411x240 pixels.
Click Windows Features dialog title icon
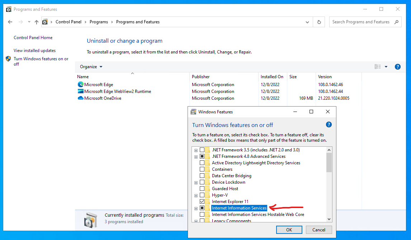193,112
